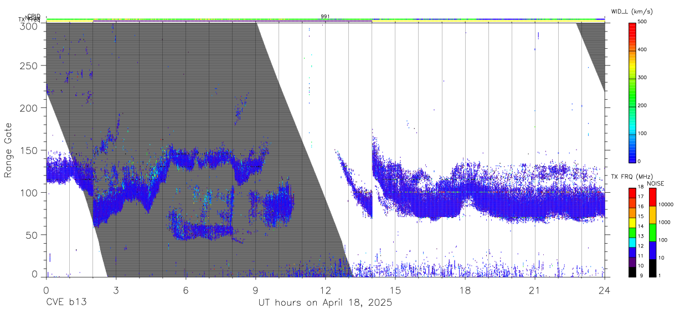
Task: Click hour tick '18' on the time axis
Action: click(465, 290)
